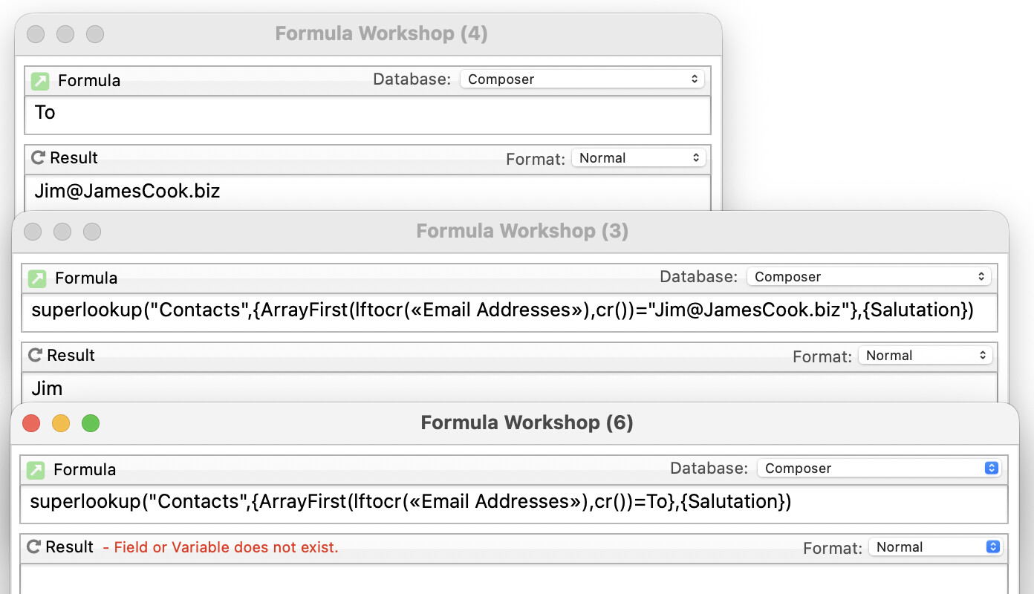Choose a database from the Workshop (6) Database popup
Viewport: 1034px width, 594px height.
(x=879, y=469)
